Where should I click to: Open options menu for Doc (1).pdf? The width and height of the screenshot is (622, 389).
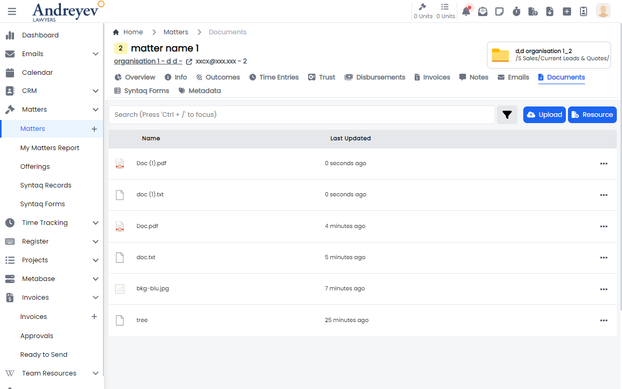(603, 164)
